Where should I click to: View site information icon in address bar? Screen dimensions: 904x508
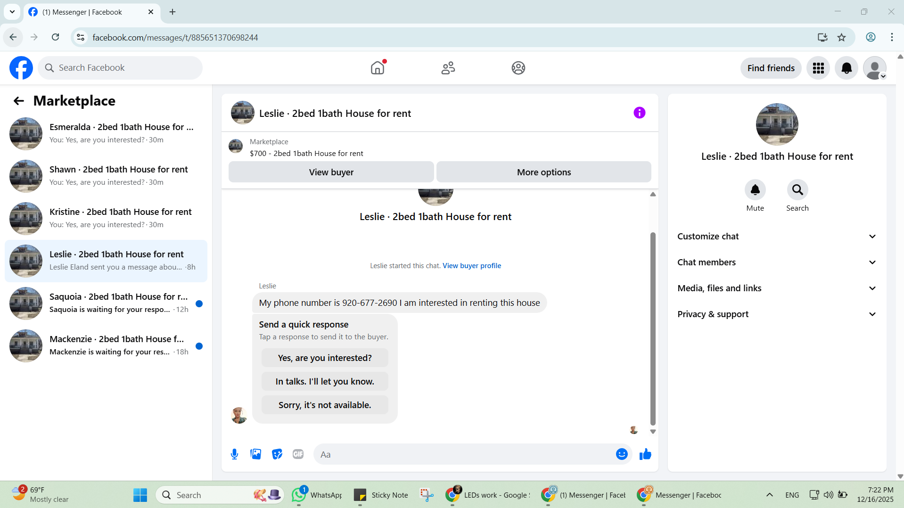coord(81,37)
